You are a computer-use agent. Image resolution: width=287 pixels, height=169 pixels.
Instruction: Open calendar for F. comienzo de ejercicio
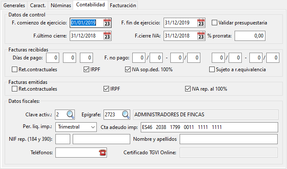pos(107,23)
